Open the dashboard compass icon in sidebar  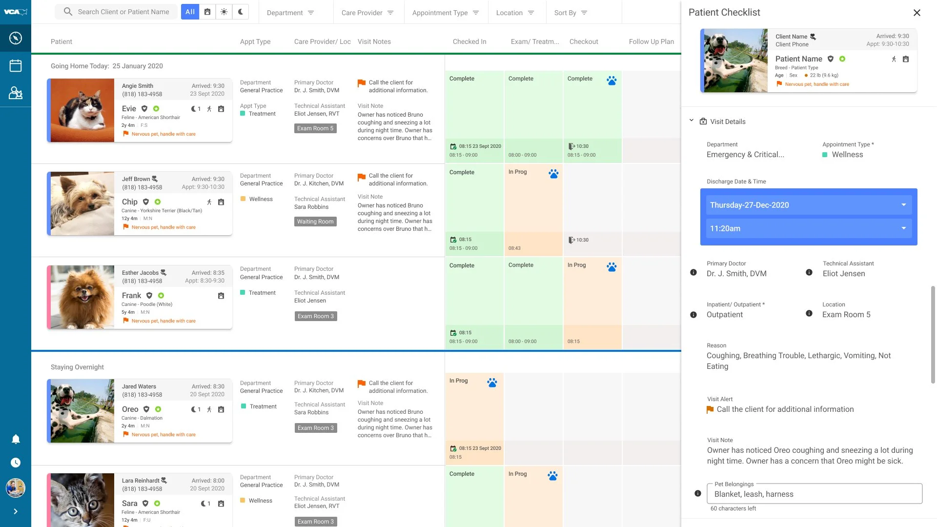click(x=16, y=38)
